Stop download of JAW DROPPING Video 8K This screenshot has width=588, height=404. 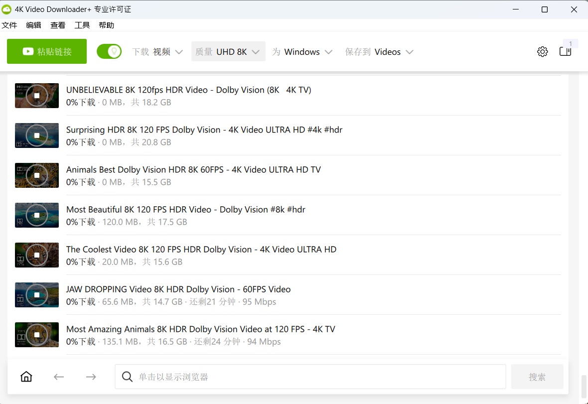click(x=37, y=295)
